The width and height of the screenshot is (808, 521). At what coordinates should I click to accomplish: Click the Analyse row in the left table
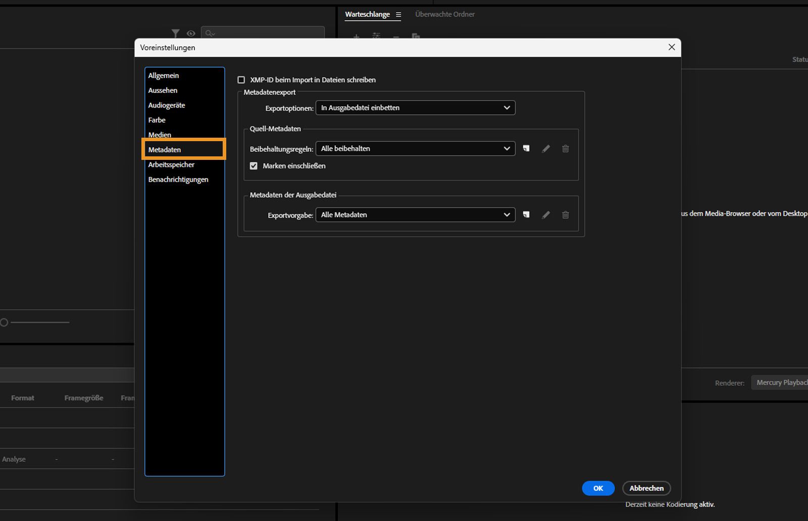click(x=67, y=459)
